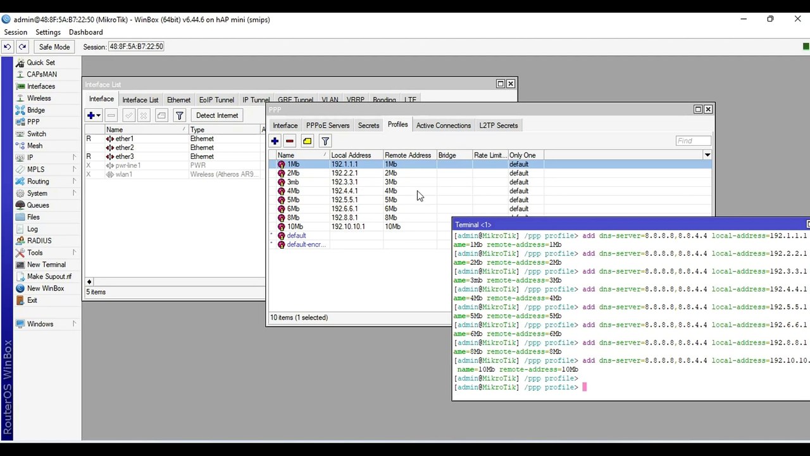Click Find input in PPP window
Screen dimensions: 810x456
[693, 141]
